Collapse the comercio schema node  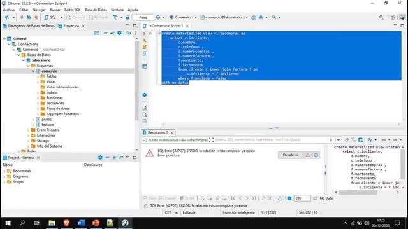(x=33, y=71)
